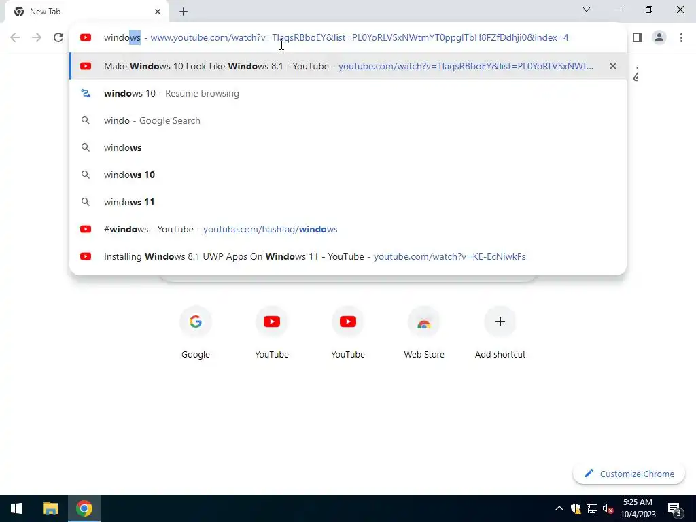Open Installing Windows 8.1 UWP Apps suggestion
This screenshot has height=522, width=696.
pyautogui.click(x=348, y=256)
